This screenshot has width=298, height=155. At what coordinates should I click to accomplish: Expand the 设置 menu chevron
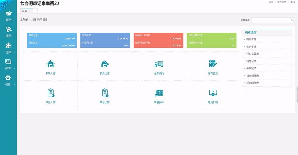14,84
